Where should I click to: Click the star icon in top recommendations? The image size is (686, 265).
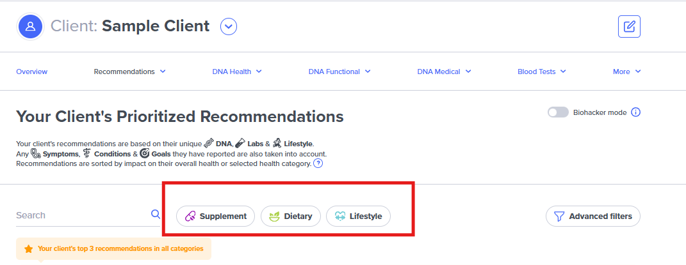[28, 249]
